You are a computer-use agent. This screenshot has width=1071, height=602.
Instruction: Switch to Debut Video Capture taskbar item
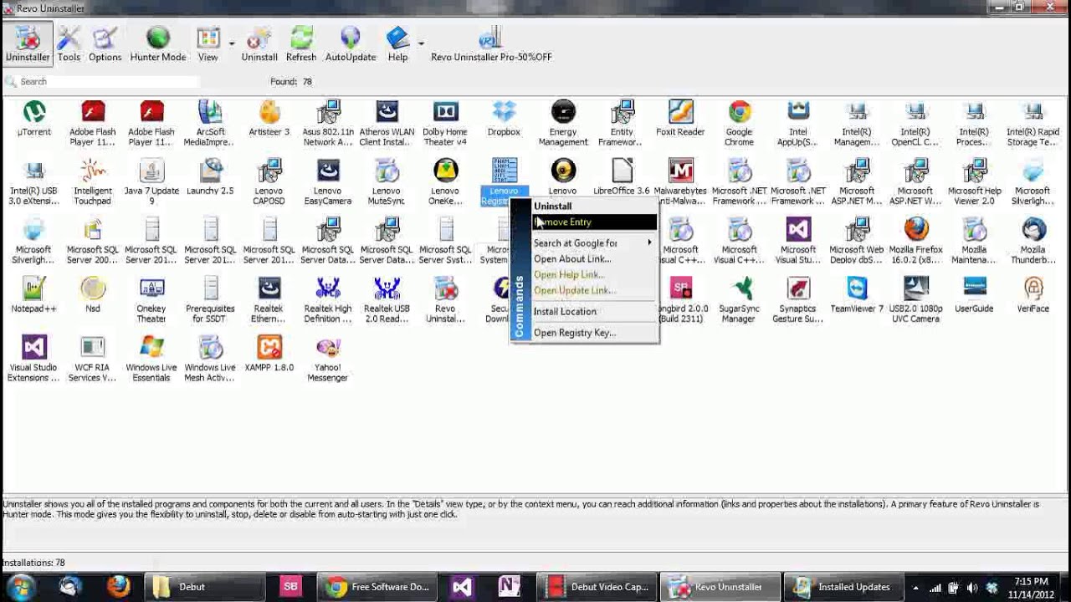(x=597, y=586)
